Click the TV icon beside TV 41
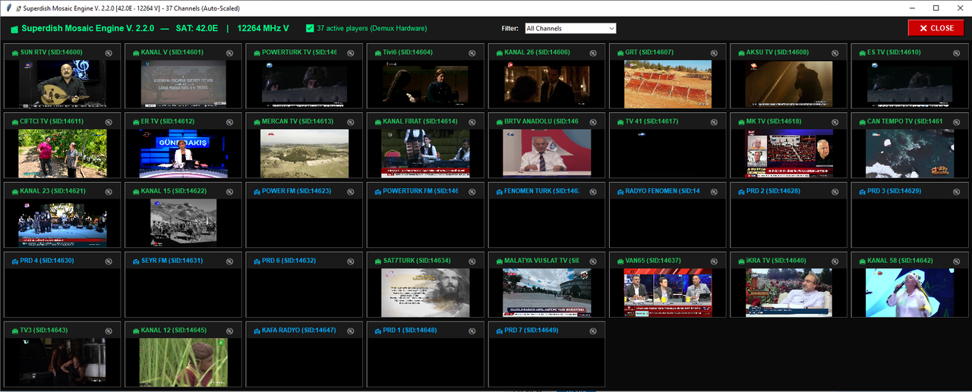Image resolution: width=972 pixels, height=392 pixels. 620,122
